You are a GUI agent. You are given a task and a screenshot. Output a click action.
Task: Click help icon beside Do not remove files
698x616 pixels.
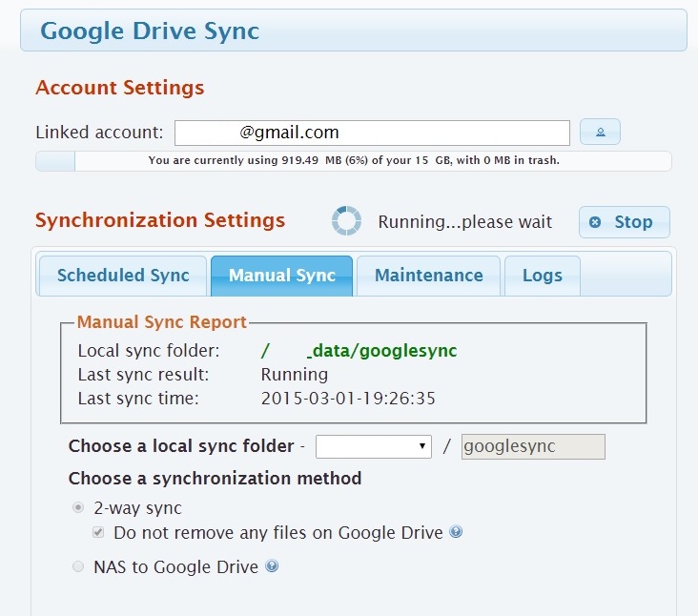456,531
